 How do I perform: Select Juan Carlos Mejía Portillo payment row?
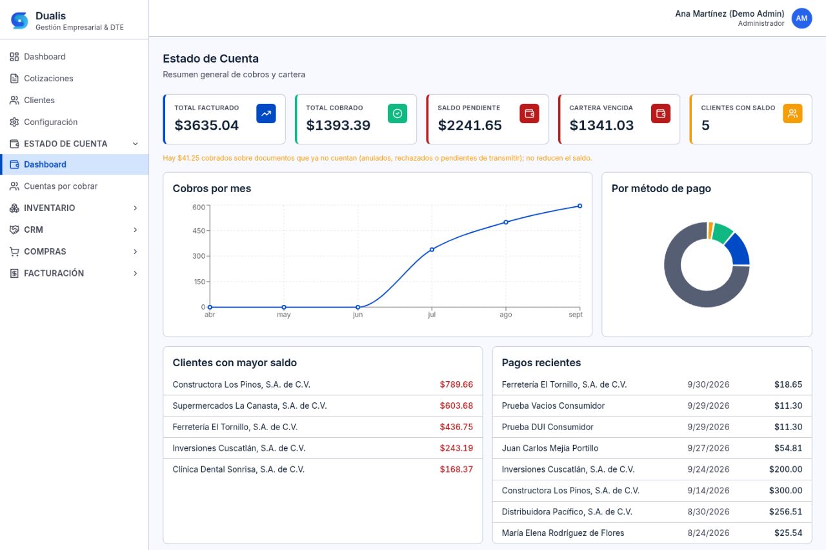(652, 448)
